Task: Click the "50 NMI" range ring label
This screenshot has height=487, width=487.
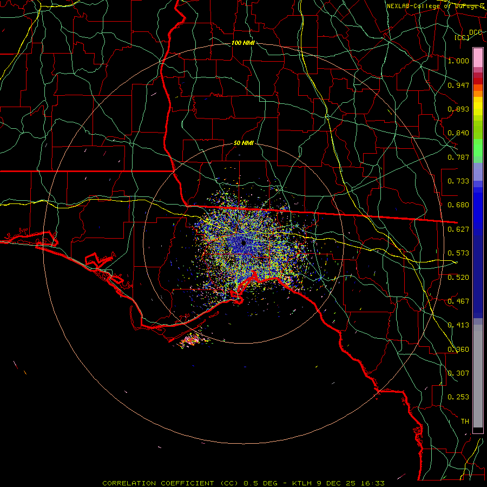Action: [243, 143]
